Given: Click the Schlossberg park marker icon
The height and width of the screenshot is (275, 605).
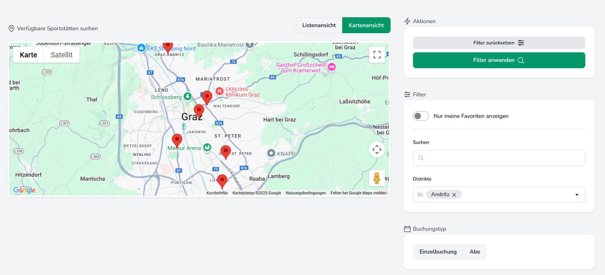Looking at the screenshot, I should click(187, 96).
